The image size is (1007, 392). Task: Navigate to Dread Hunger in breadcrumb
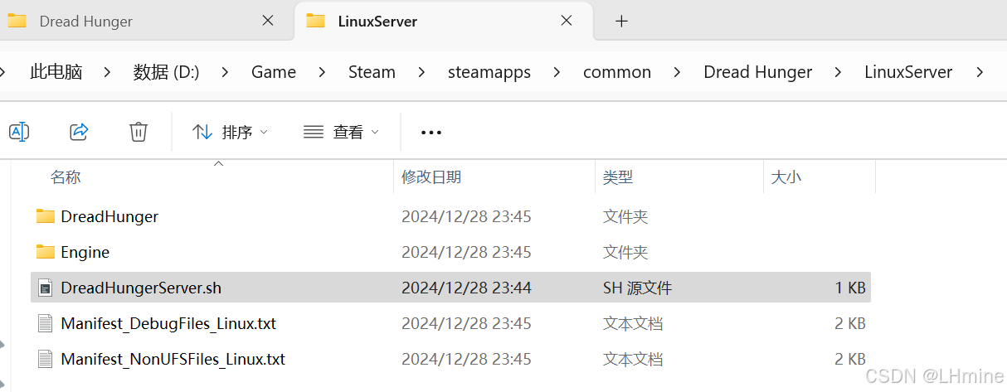point(757,72)
